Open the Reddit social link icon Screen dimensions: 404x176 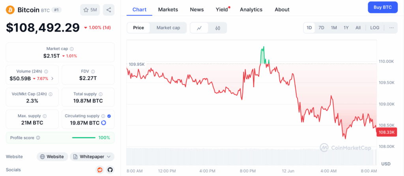(x=100, y=170)
